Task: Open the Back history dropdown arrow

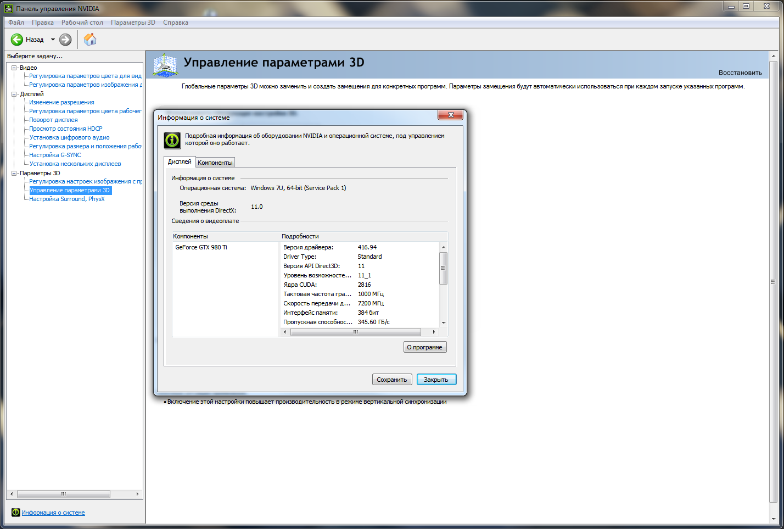Action: (x=53, y=40)
